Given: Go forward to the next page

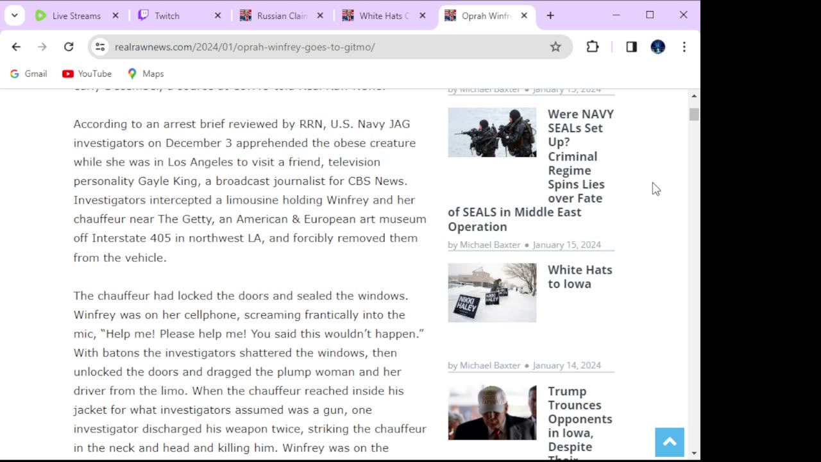Looking at the screenshot, I should pyautogui.click(x=42, y=47).
